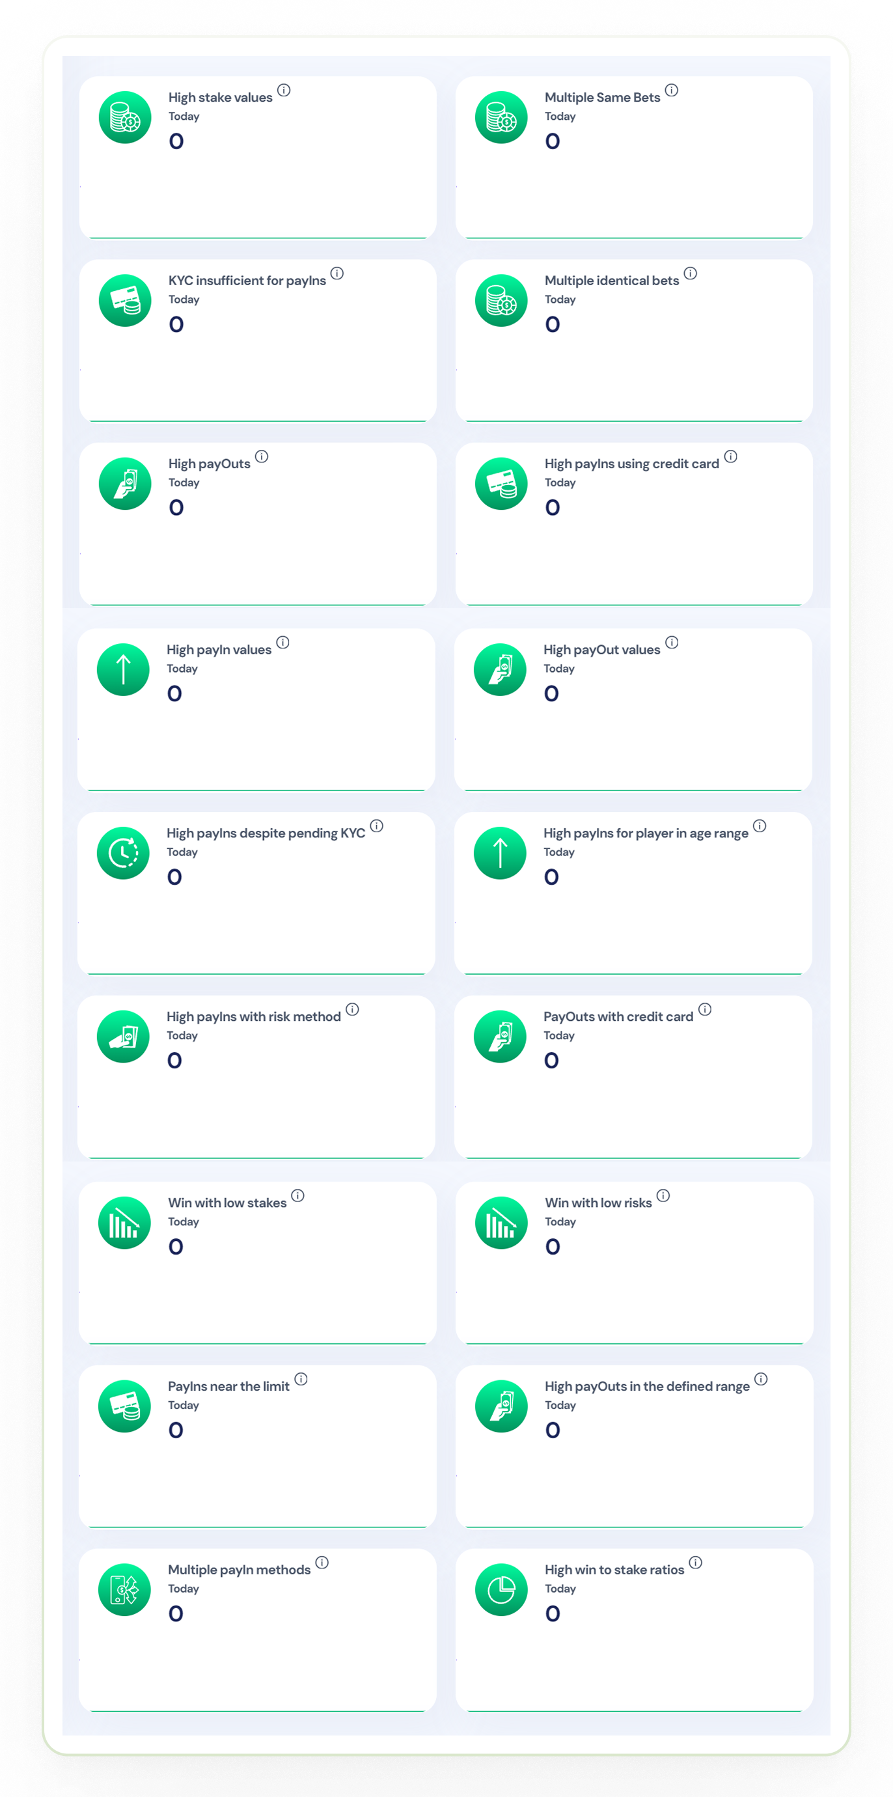
Task: Open info tooltip for Multiple identical bets
Action: tap(690, 273)
